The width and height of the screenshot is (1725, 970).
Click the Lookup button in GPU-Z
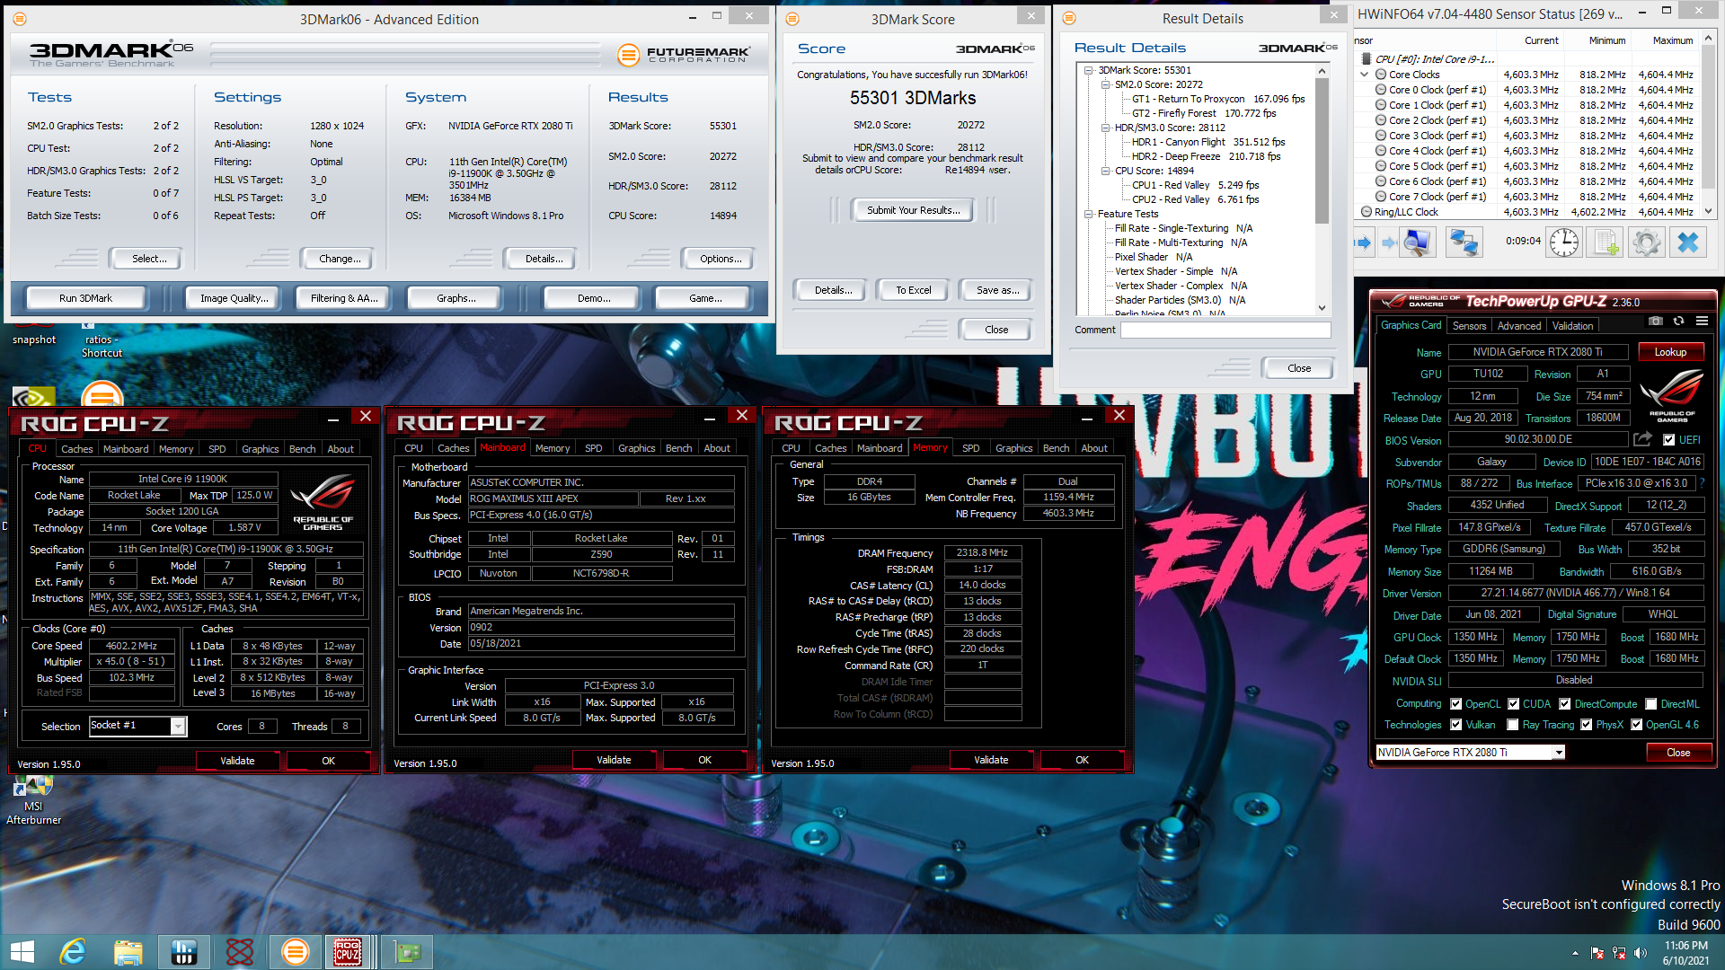pos(1670,352)
